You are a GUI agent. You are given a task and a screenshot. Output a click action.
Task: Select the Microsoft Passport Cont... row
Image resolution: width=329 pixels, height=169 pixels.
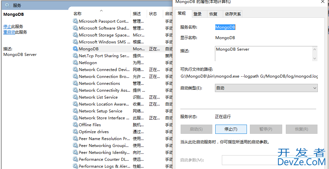(x=123, y=21)
